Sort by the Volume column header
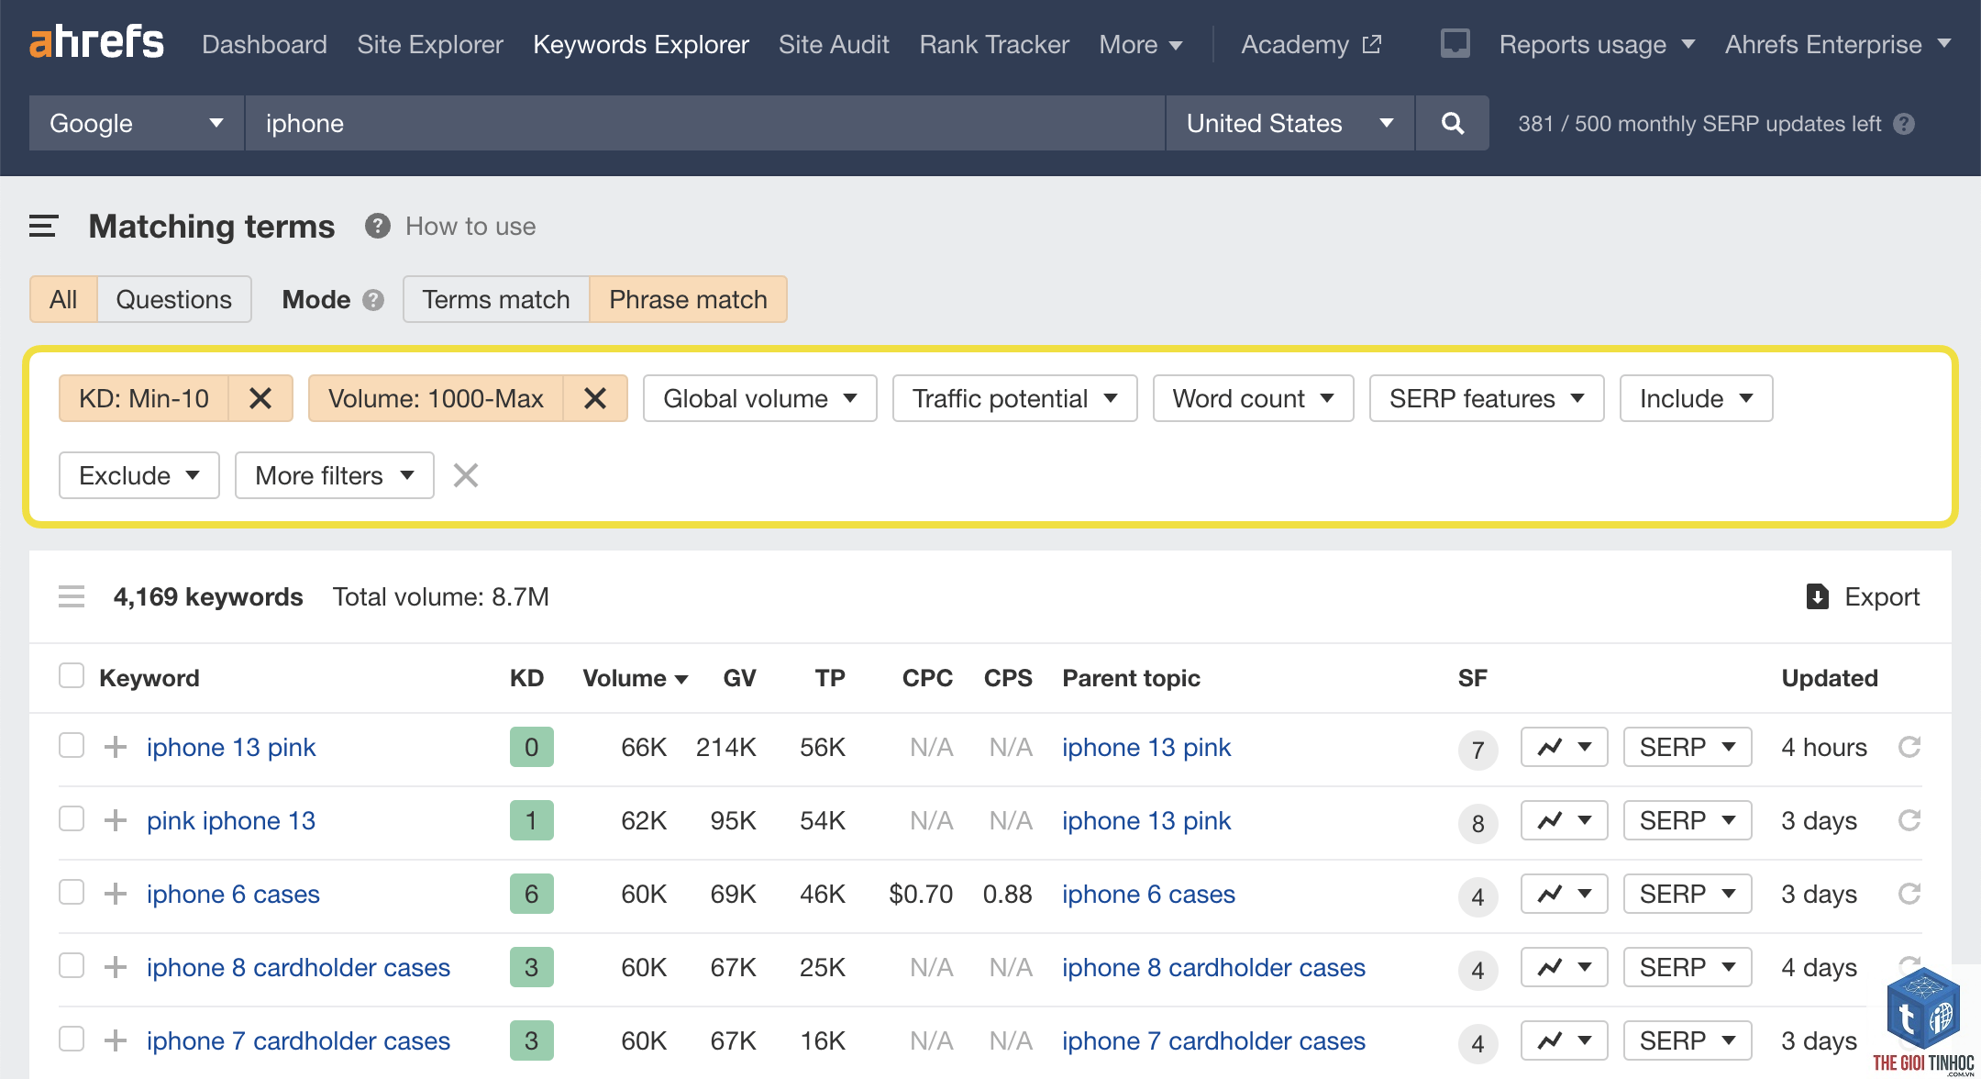1981x1079 pixels. pyautogui.click(x=635, y=678)
